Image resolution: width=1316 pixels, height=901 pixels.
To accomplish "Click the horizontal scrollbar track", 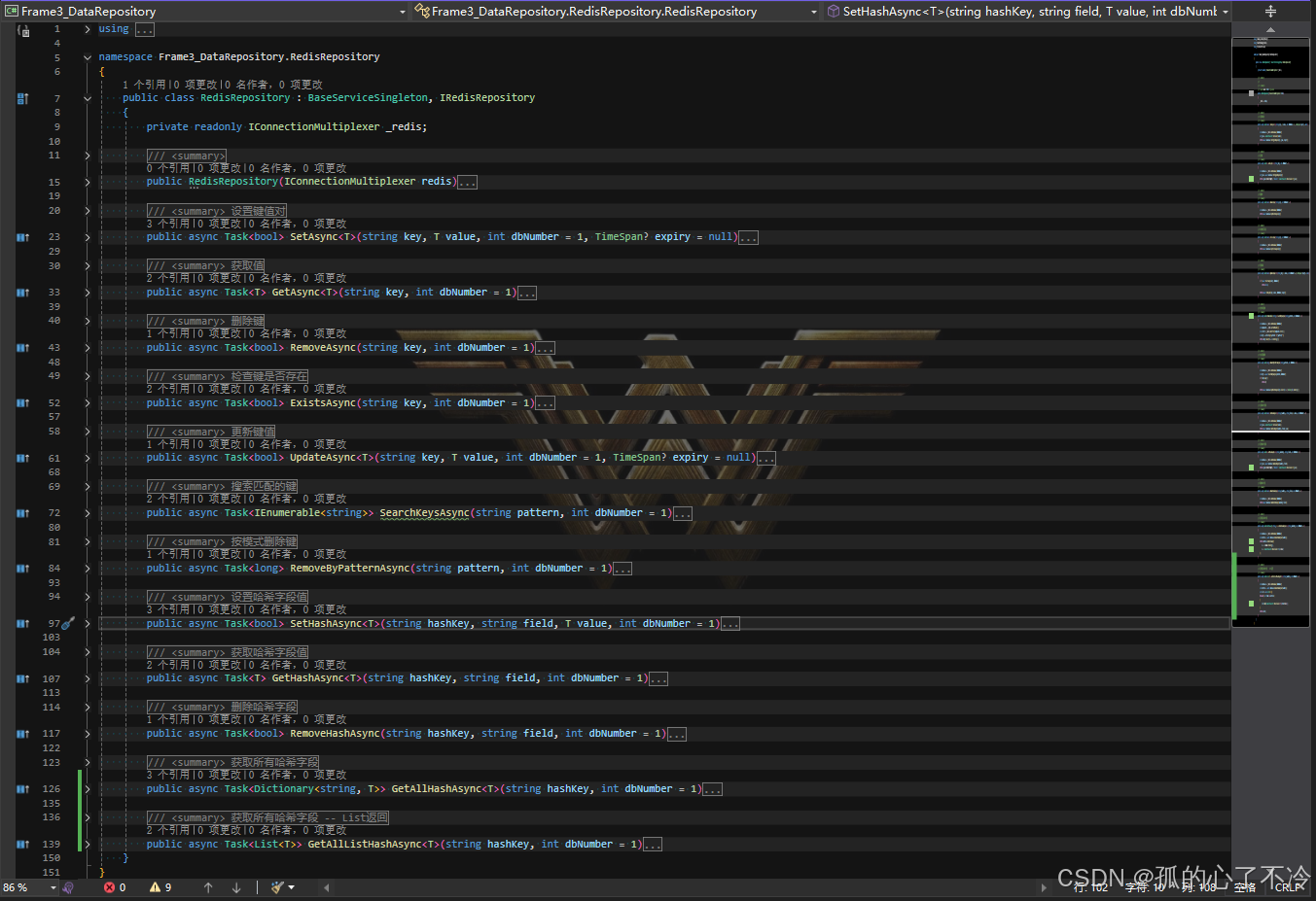I will pos(685,887).
